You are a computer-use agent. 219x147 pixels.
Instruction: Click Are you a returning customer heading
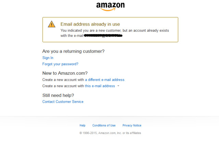click(x=73, y=51)
